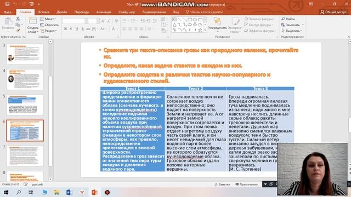Select the triangle shape in gallery
The image size is (351, 197).
click(x=174, y=25)
